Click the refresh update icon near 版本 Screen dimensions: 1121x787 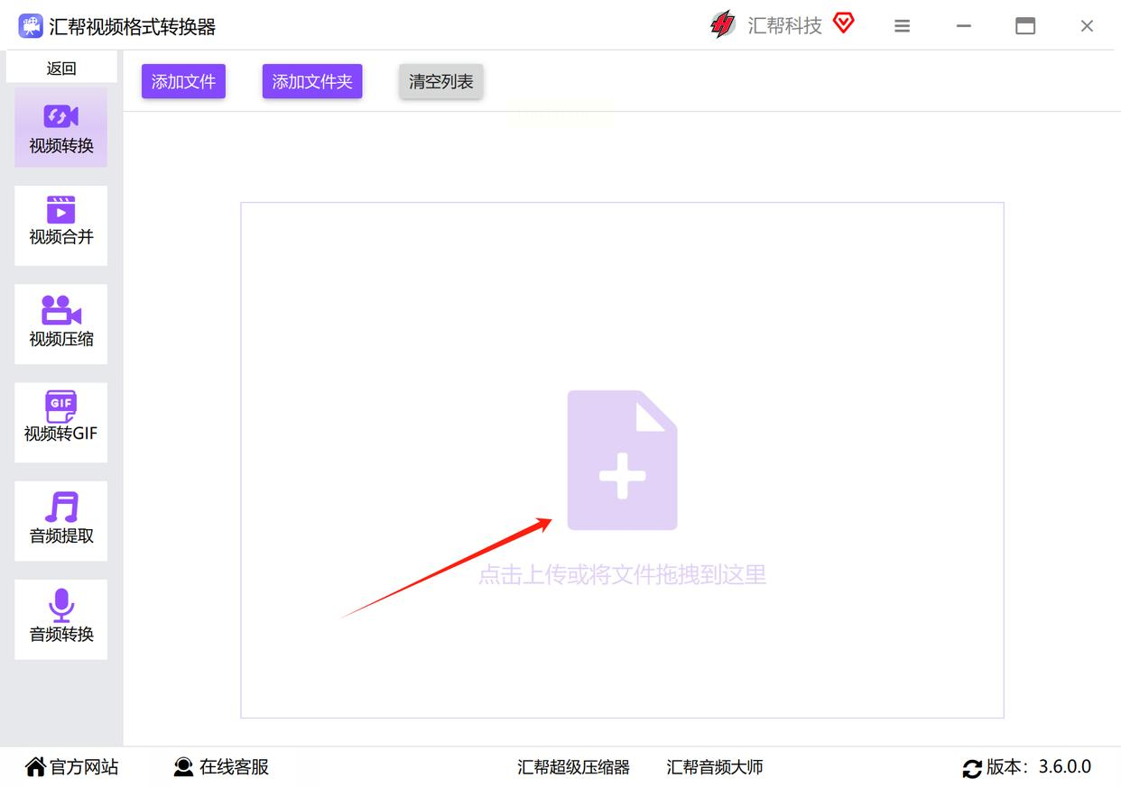(x=972, y=769)
